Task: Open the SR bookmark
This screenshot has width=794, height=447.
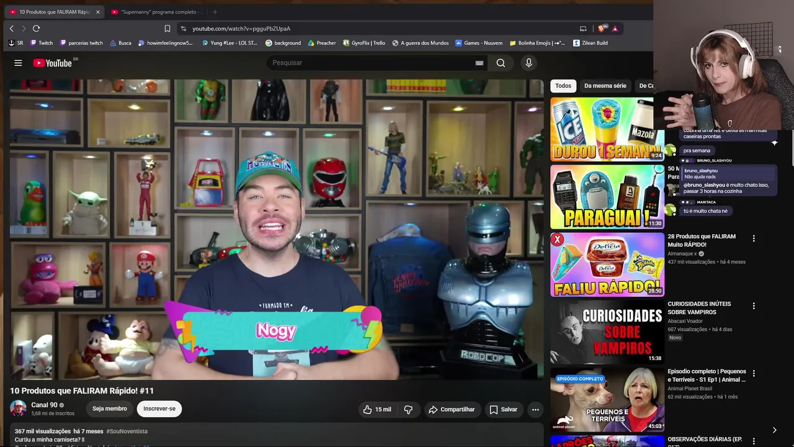Action: (x=16, y=43)
